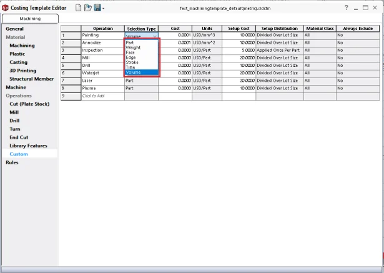
Task: Choose Time from Selection Type list
Action: [x=142, y=67]
